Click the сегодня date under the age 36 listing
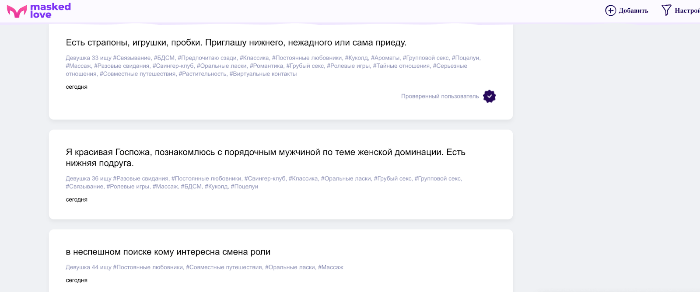Screen dimensions: 700x292 point(77,200)
